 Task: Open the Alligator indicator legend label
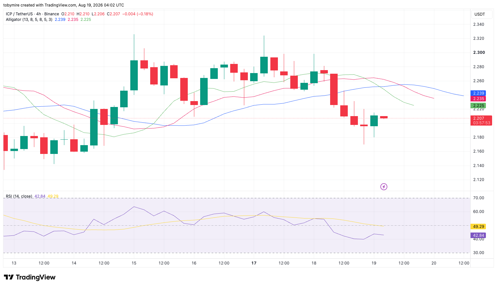29,20
